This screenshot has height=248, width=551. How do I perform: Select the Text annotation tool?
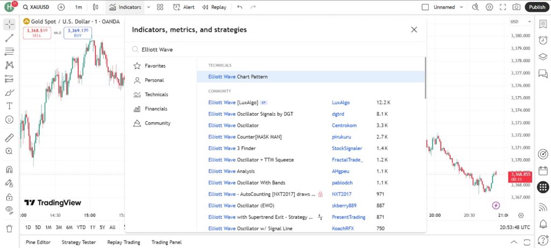(x=9, y=106)
